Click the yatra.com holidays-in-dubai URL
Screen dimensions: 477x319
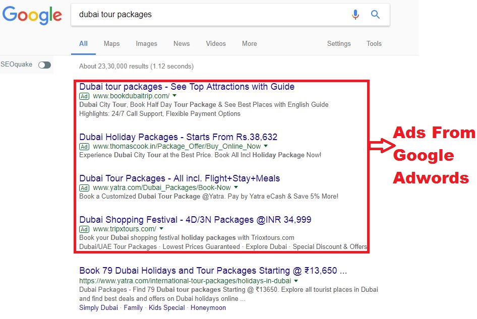pos(185,281)
